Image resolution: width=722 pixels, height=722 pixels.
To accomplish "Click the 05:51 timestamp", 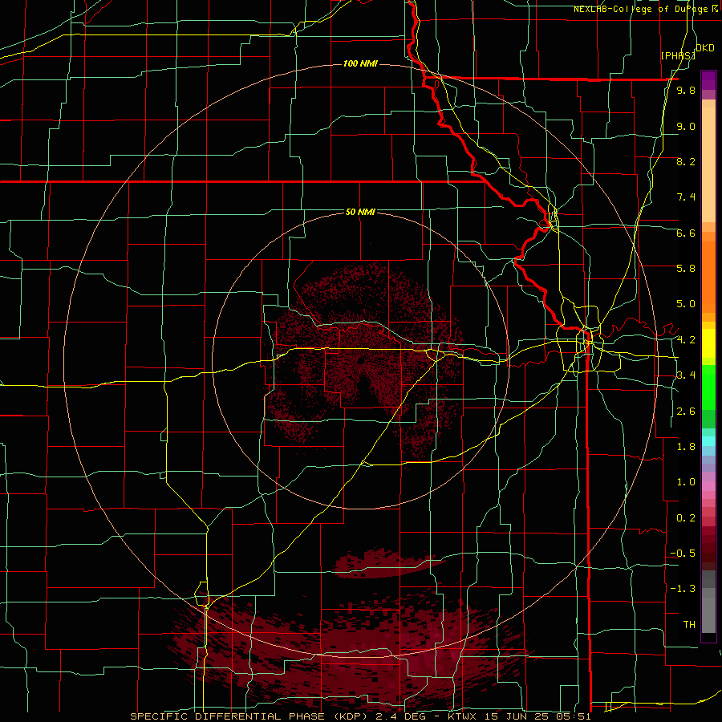I will [575, 716].
